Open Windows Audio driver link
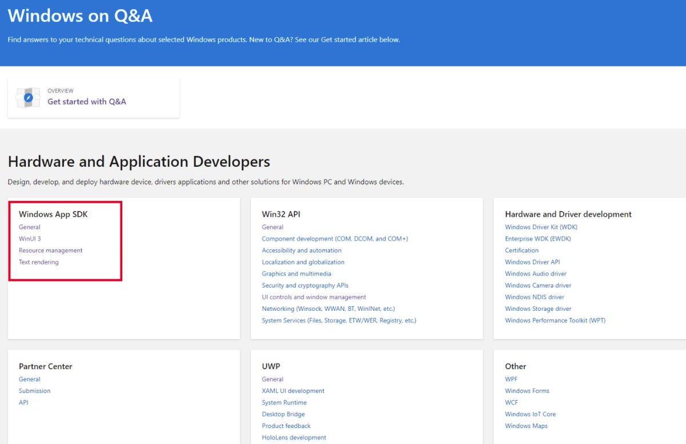Image resolution: width=686 pixels, height=444 pixels. tap(536, 274)
